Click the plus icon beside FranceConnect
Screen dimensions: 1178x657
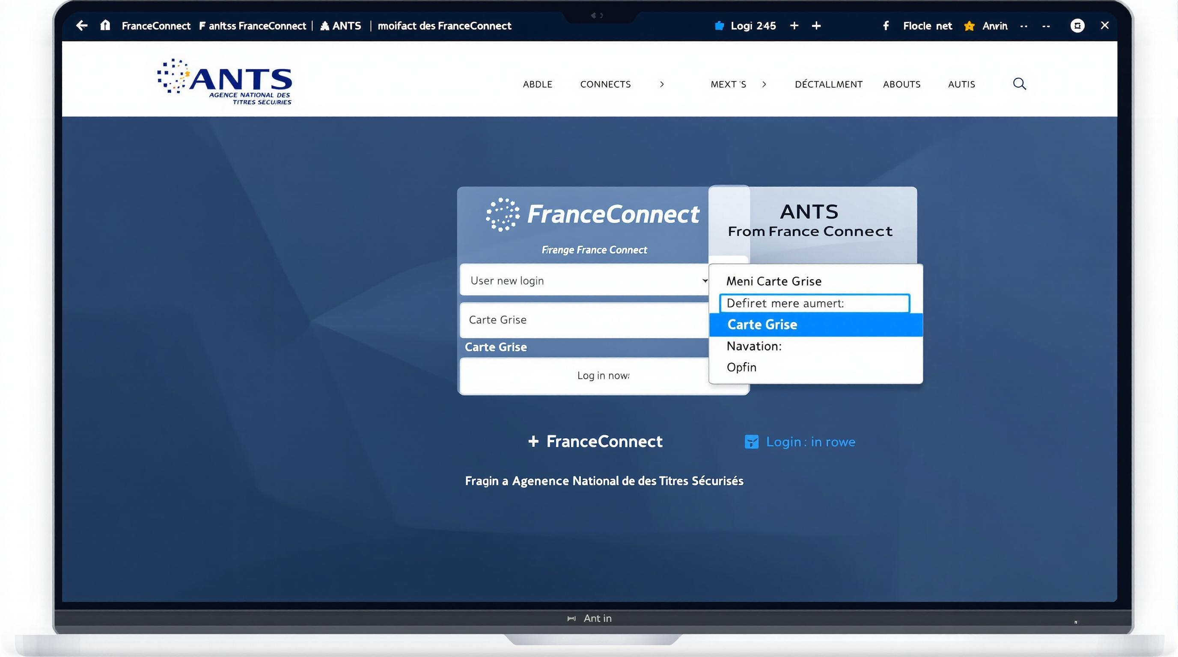coord(533,441)
